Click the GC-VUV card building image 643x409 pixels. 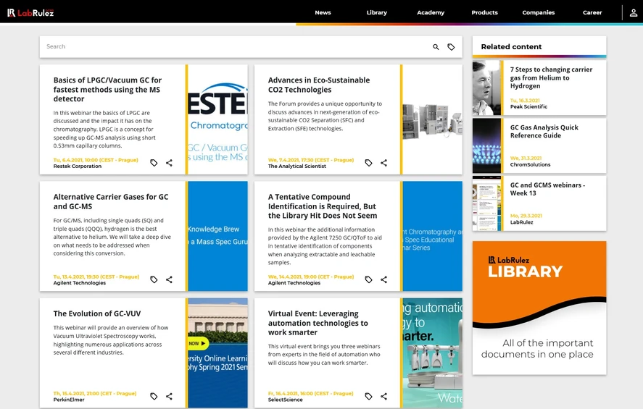(x=217, y=353)
